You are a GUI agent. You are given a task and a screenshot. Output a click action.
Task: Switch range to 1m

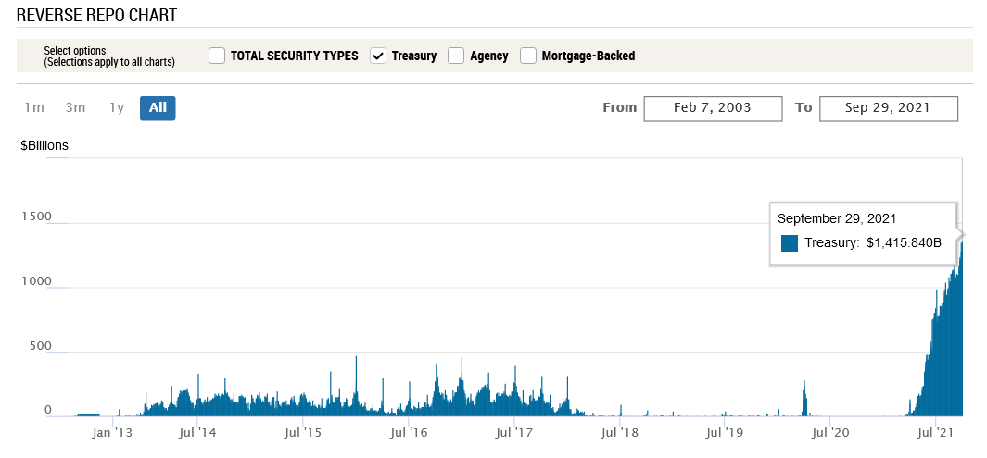point(34,108)
